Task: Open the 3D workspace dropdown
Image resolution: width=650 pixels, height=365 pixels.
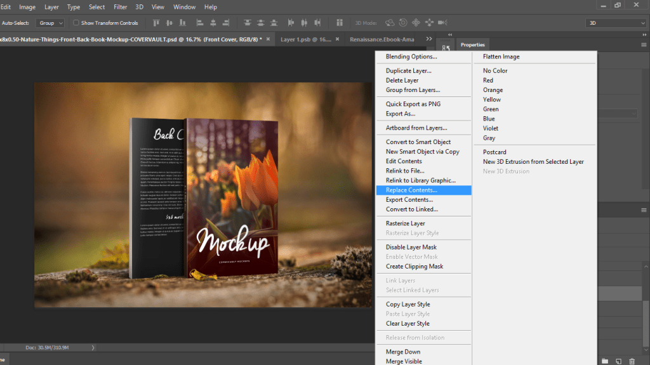Action: click(617, 23)
